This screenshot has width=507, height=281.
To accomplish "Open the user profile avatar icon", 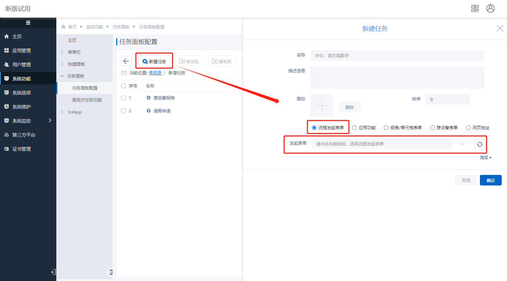I will [x=490, y=8].
